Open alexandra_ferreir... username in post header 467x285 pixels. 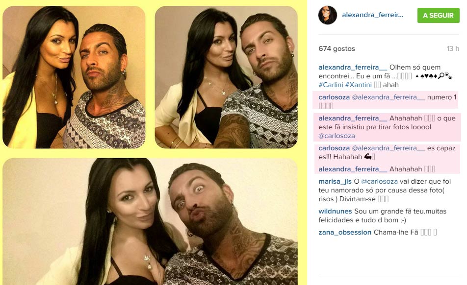[x=373, y=15]
